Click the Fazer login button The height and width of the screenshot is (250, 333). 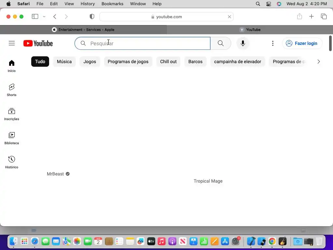[x=302, y=43]
